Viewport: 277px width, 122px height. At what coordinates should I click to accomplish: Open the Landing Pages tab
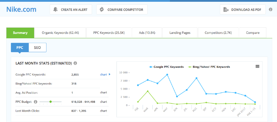(180, 33)
